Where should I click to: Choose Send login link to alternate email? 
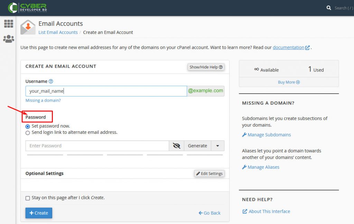pyautogui.click(x=28, y=132)
